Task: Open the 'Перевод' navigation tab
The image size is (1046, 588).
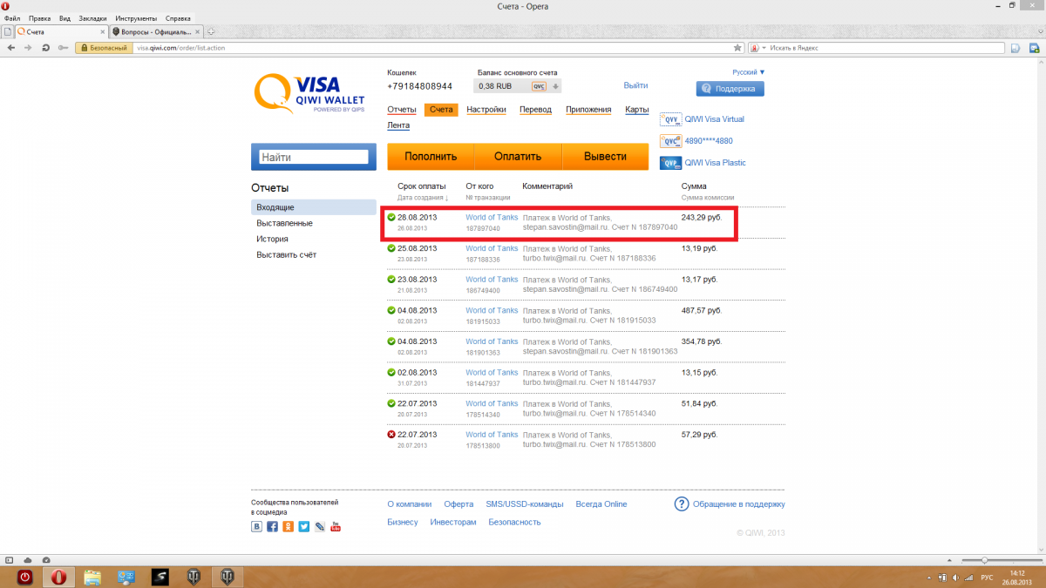Action: tap(535, 110)
